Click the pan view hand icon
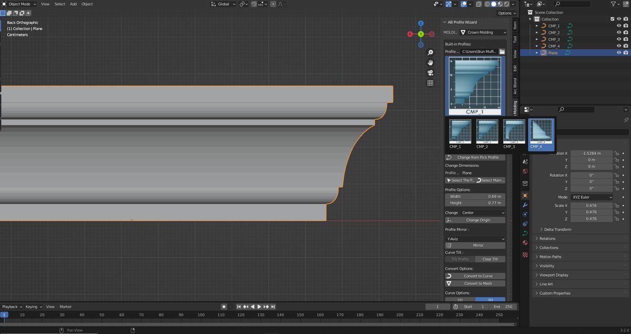The height and width of the screenshot is (334, 631). pyautogui.click(x=430, y=62)
